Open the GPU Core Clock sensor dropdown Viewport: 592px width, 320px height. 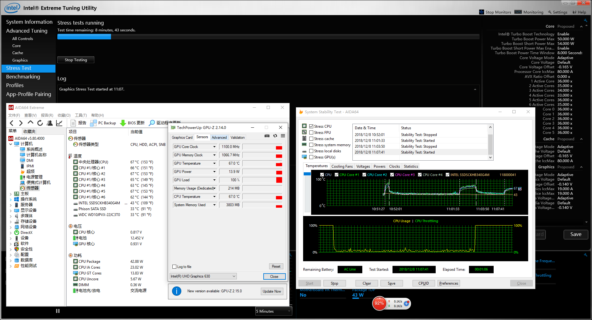point(214,147)
